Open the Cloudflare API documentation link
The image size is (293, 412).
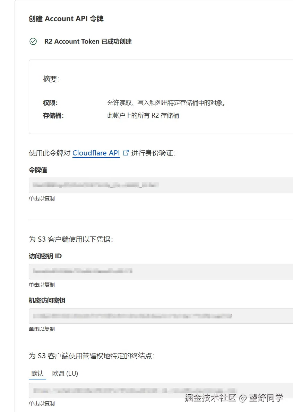click(96, 153)
